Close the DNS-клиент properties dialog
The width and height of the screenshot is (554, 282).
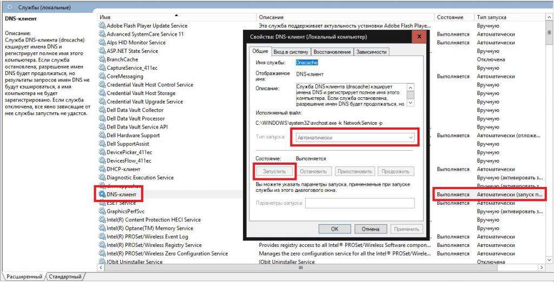pyautogui.click(x=418, y=37)
